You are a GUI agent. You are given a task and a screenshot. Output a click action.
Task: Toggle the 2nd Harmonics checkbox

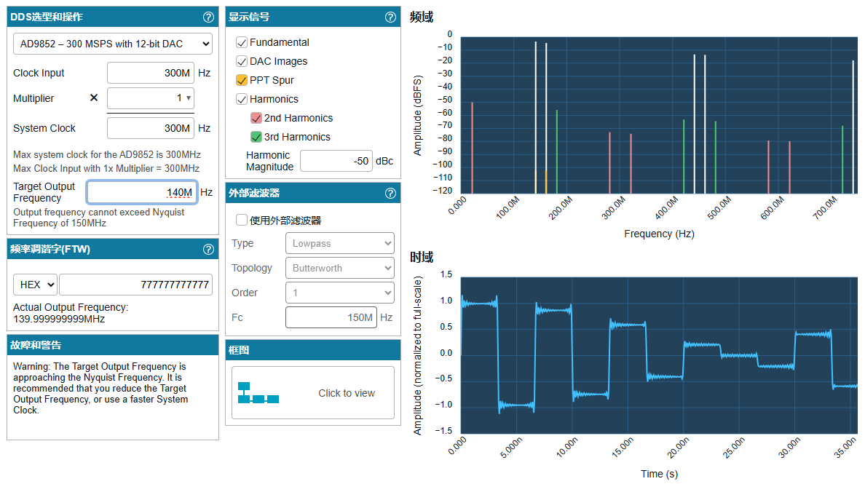click(256, 118)
